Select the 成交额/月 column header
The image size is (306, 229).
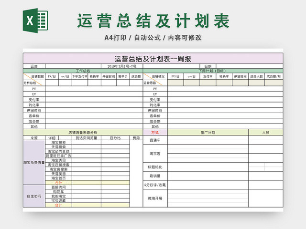(x=274, y=76)
